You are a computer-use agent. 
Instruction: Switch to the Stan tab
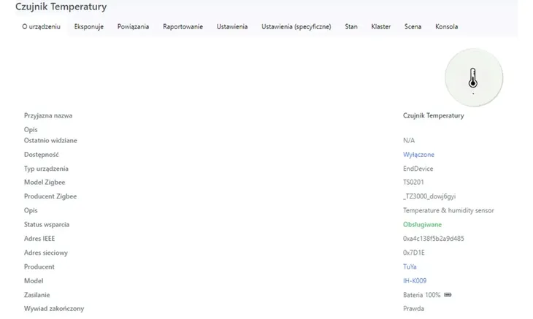click(x=351, y=26)
